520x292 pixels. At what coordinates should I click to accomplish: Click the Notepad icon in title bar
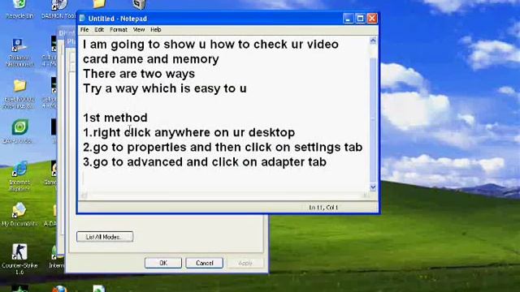pos(83,18)
